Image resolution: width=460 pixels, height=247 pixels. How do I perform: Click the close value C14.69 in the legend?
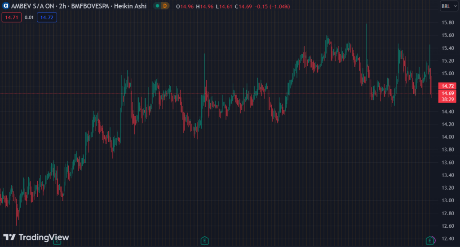[x=243, y=6]
